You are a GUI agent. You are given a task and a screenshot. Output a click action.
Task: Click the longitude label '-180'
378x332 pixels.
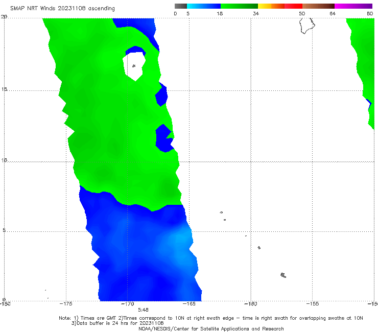coord(5,304)
